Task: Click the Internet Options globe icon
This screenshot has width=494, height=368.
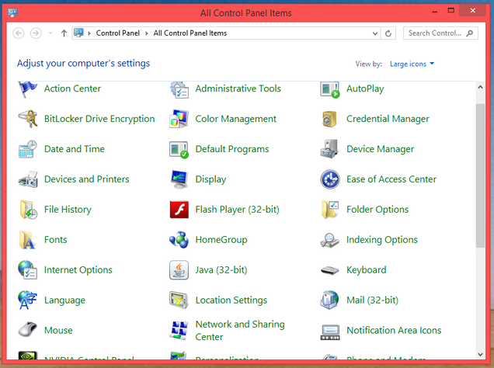Action: 28,269
